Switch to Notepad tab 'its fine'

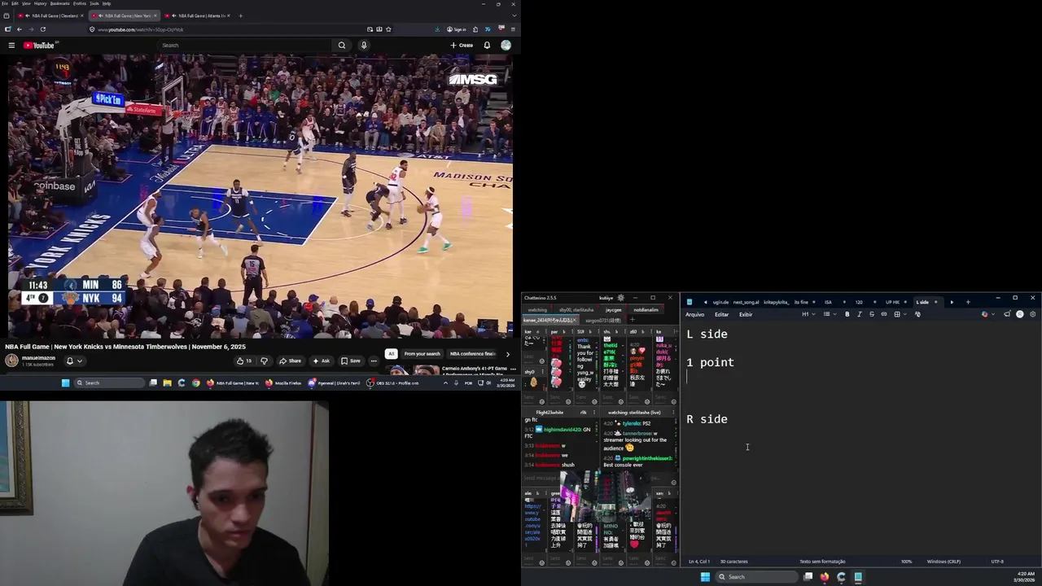point(801,302)
